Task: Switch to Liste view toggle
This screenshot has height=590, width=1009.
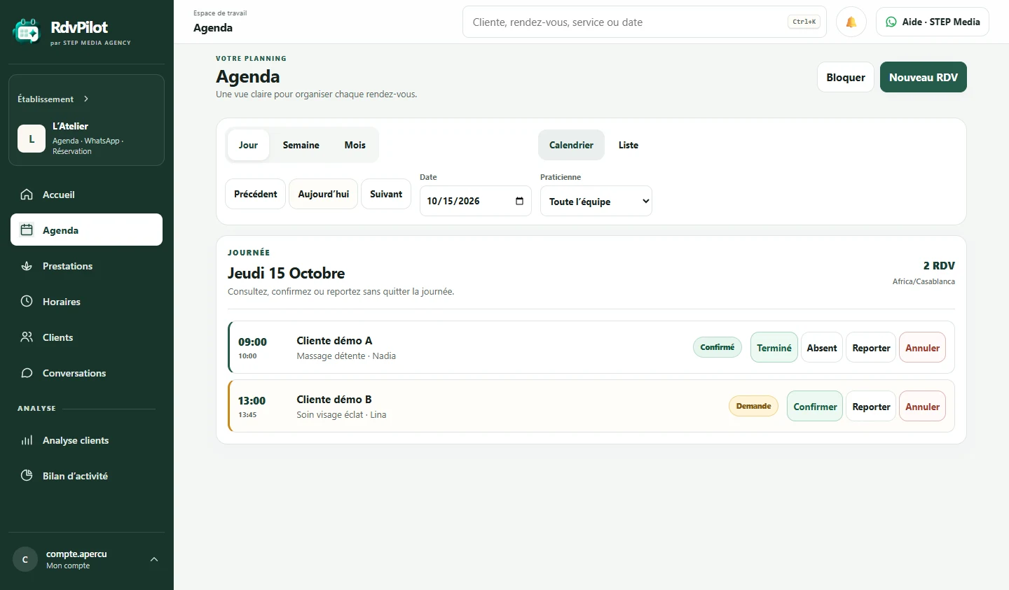Action: 629,145
